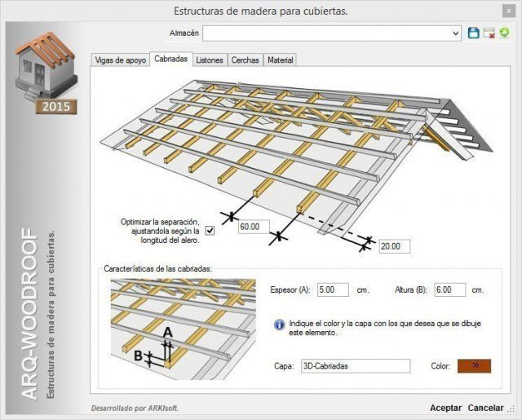This screenshot has width=522, height=420.
Task: Click the Altura (B) 6.00 field
Action: point(449,290)
